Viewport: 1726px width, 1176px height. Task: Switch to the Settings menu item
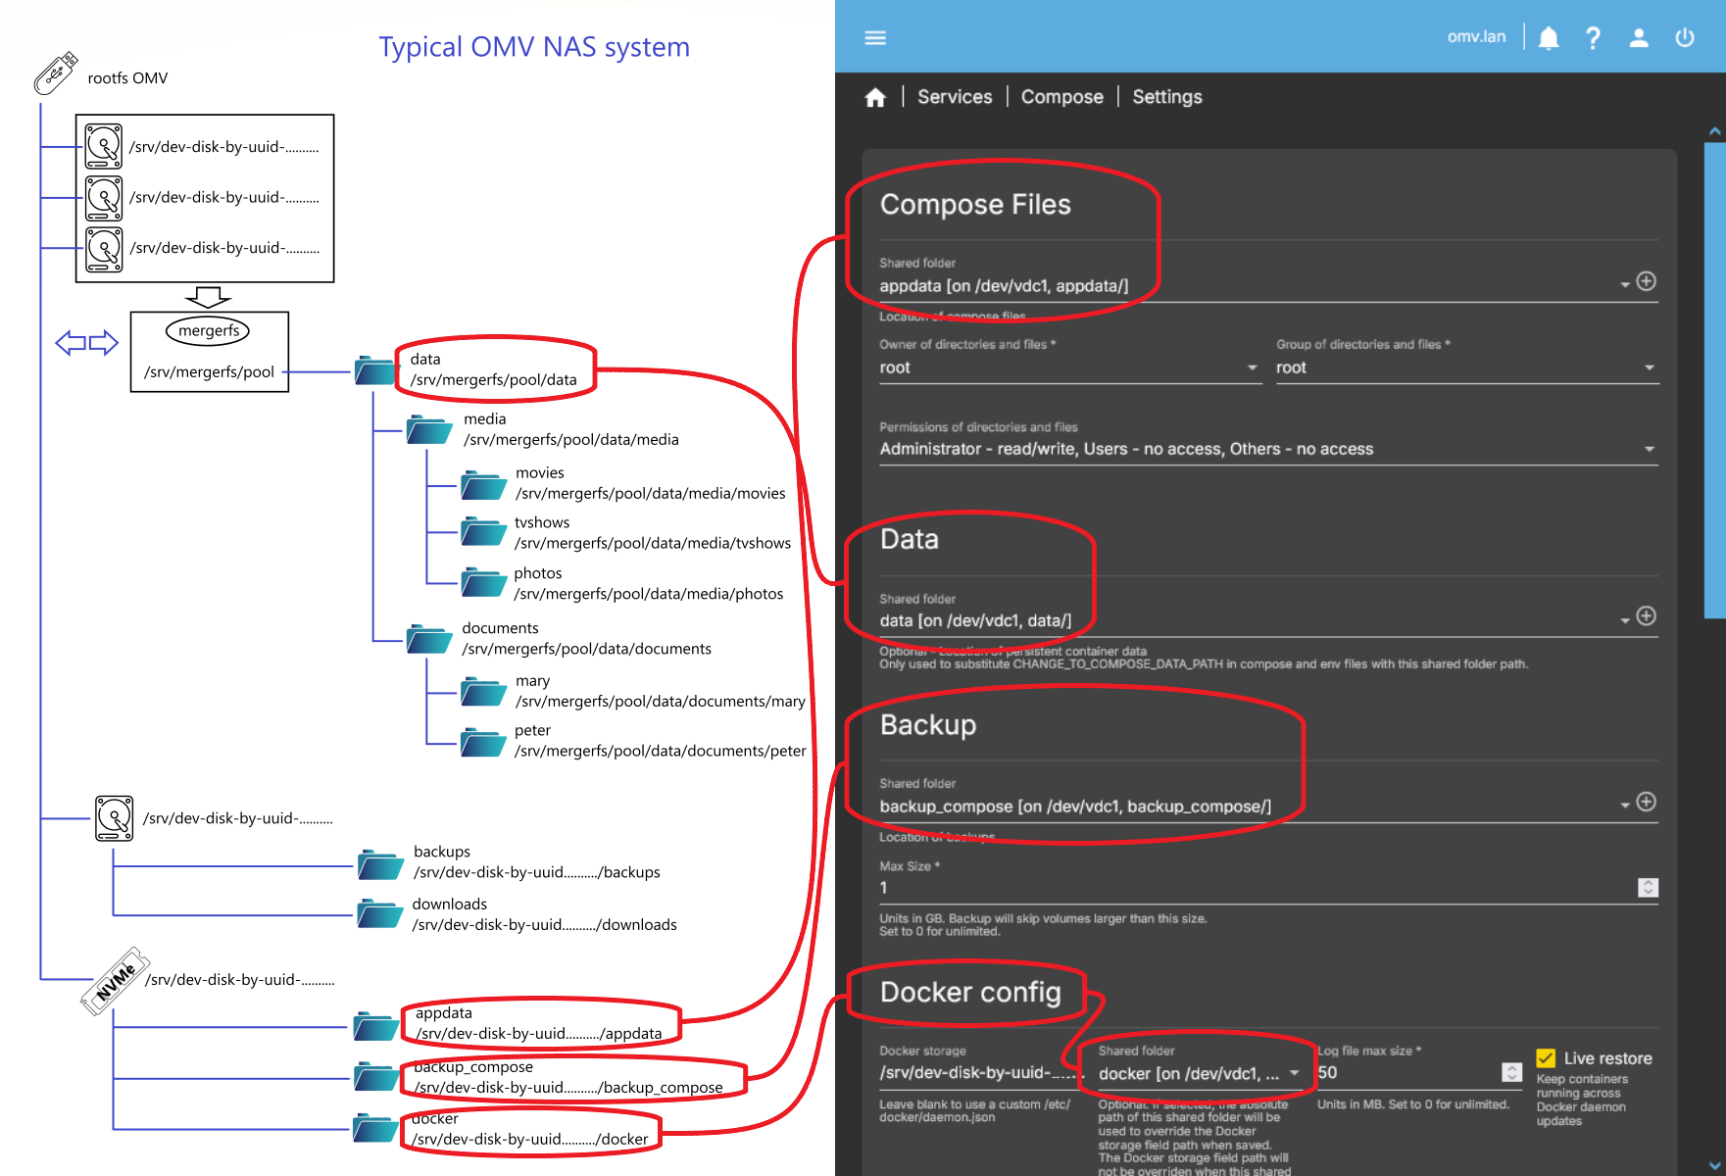[1166, 96]
